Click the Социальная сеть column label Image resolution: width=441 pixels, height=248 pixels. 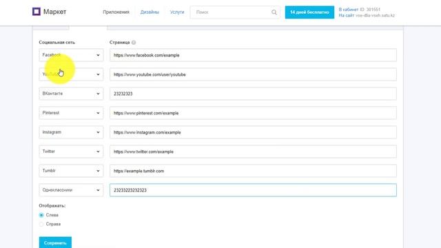pos(57,43)
